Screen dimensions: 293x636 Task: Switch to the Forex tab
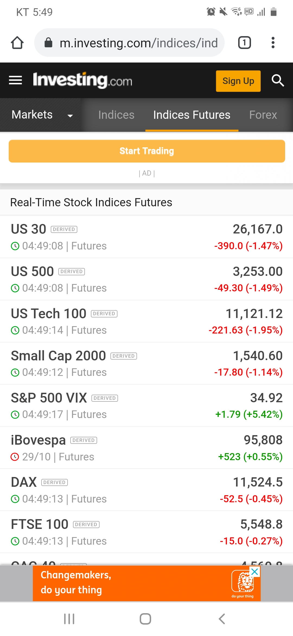[263, 115]
